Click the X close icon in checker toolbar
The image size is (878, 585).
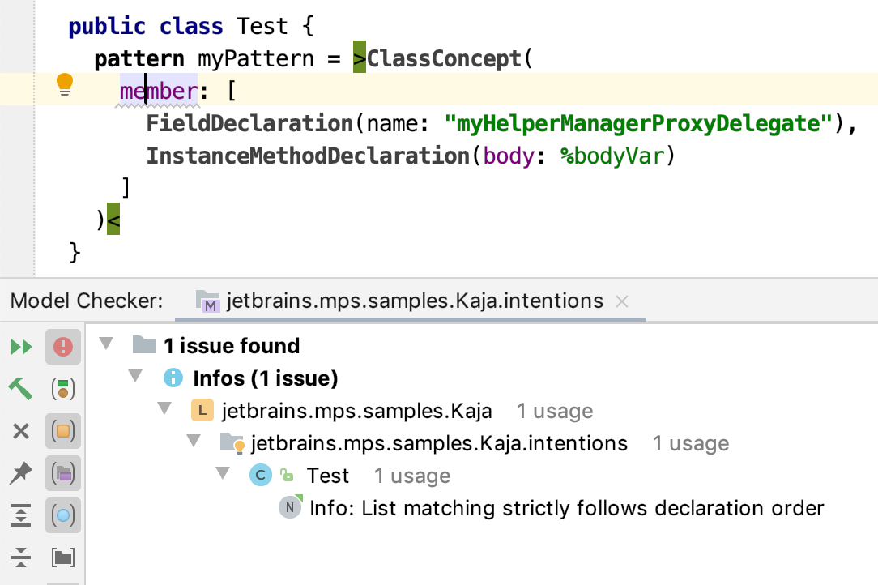pyautogui.click(x=21, y=431)
